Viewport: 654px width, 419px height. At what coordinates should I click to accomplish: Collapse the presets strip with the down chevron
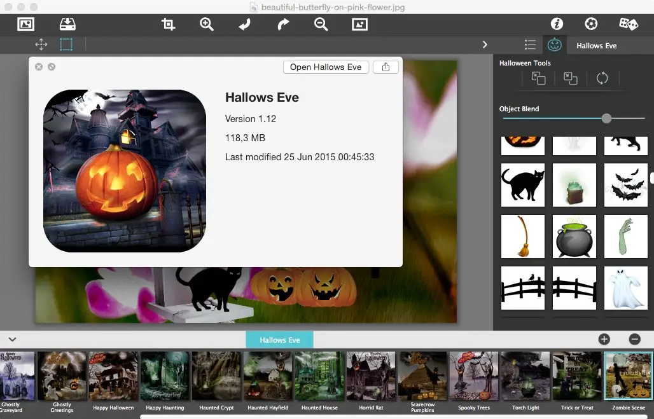[x=13, y=340]
